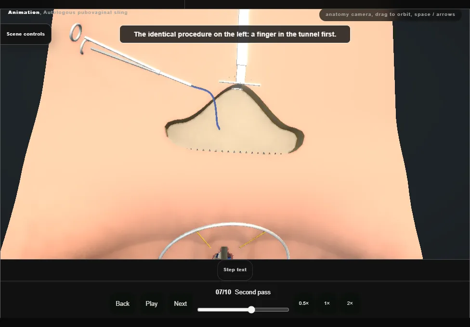
Task: Go Back to the previous step
Action: (123, 303)
